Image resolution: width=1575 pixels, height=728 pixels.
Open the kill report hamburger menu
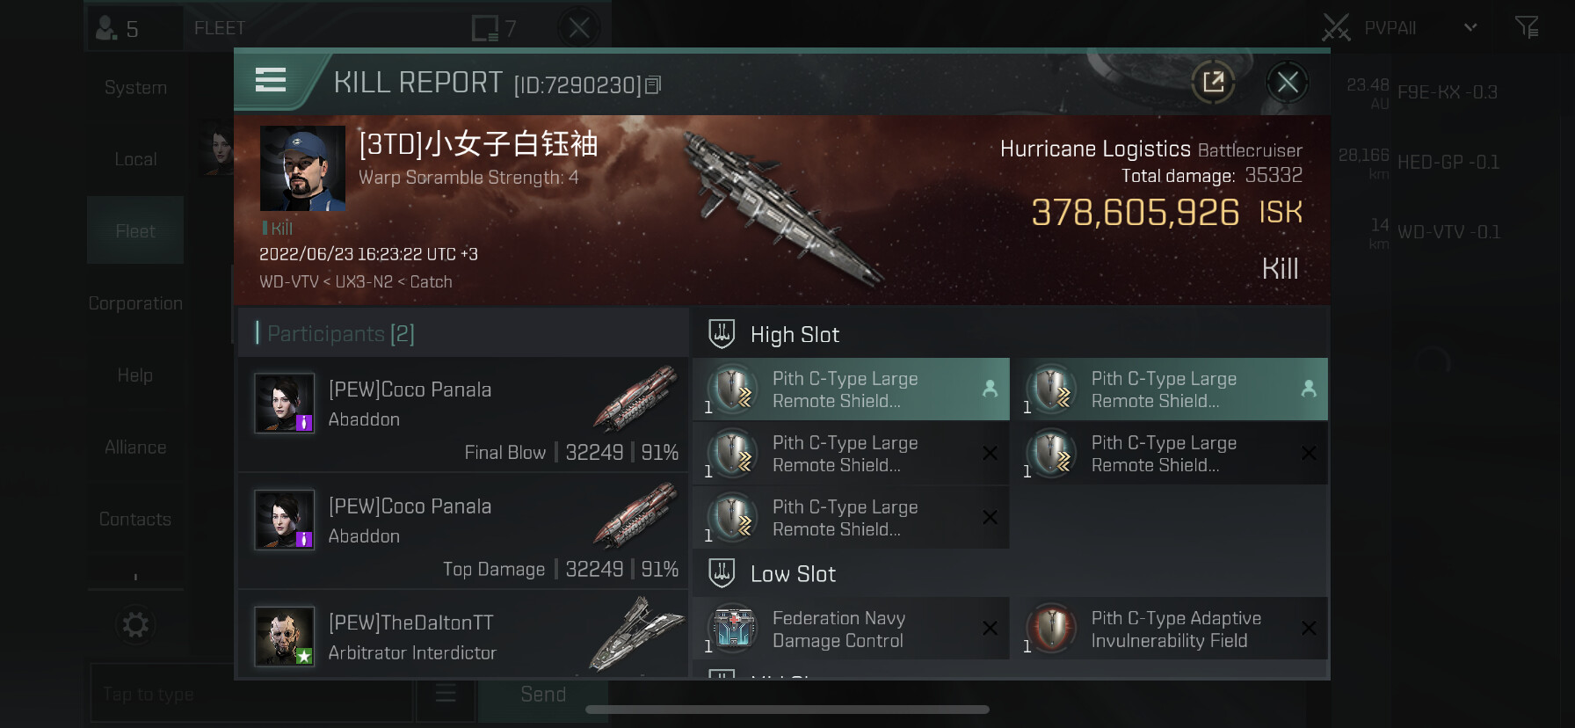pos(271,81)
